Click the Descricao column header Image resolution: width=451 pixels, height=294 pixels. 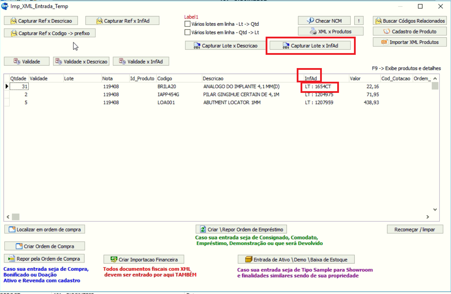tap(213, 79)
